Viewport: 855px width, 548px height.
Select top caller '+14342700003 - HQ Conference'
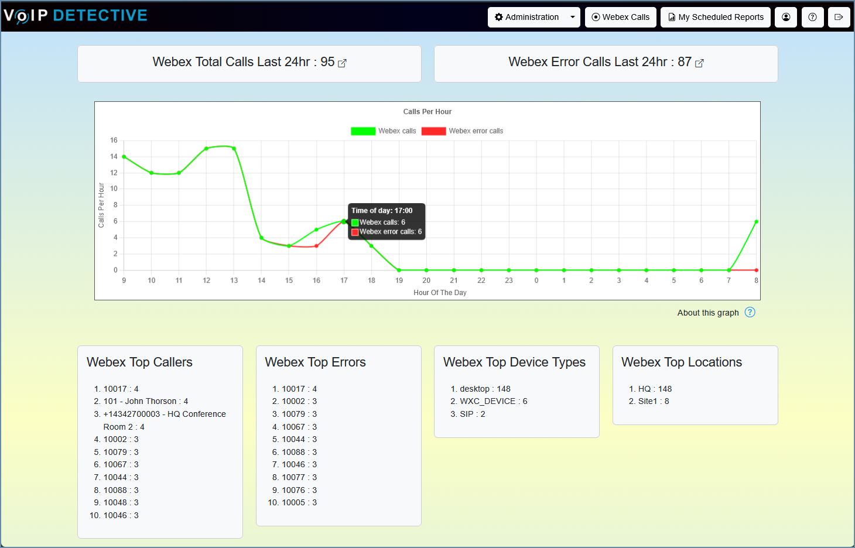pyautogui.click(x=165, y=414)
